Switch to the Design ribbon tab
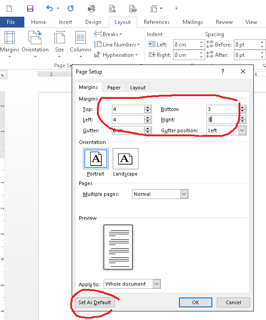This screenshot has height=320, width=266. pyautogui.click(x=93, y=22)
